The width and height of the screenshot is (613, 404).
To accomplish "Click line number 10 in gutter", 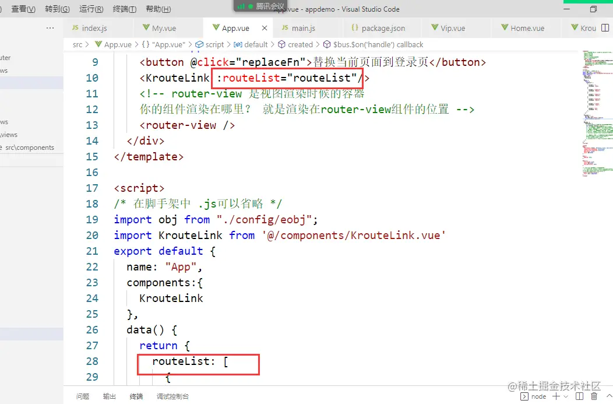I will 92,78.
